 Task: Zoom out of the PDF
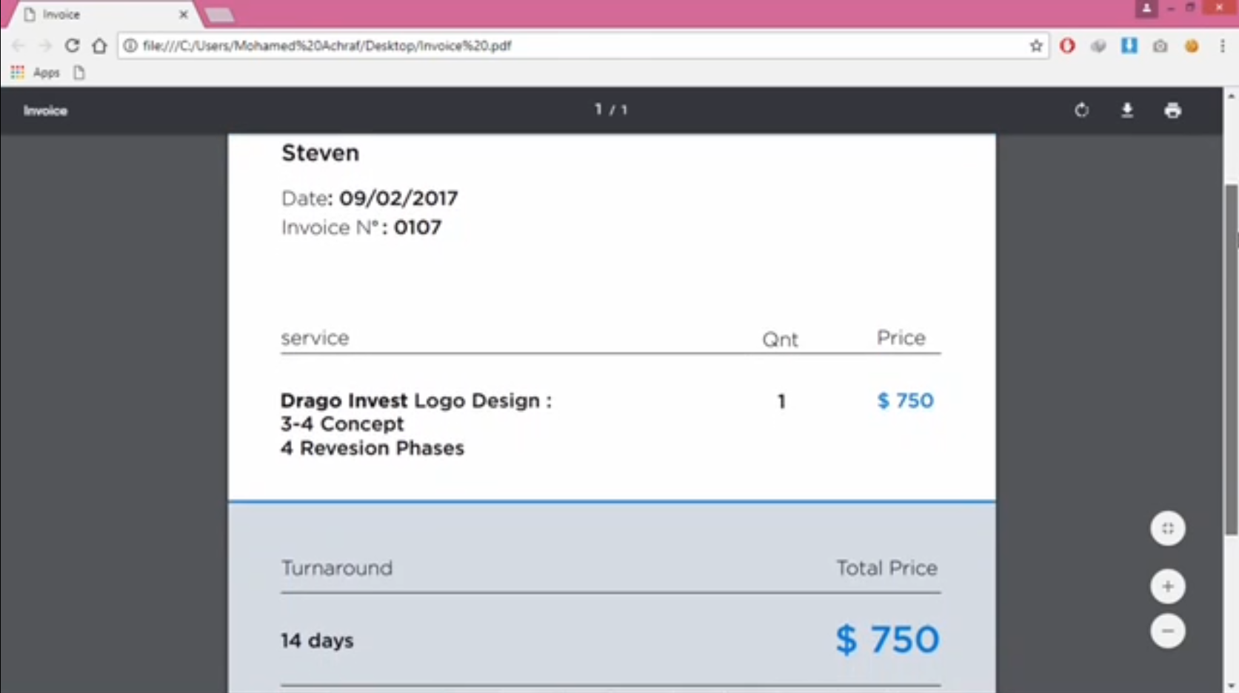pyautogui.click(x=1167, y=632)
